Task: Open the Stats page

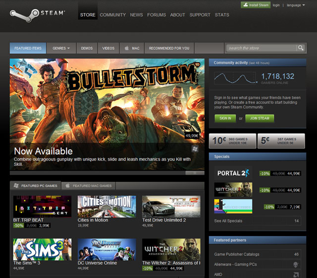Action: pos(222,15)
